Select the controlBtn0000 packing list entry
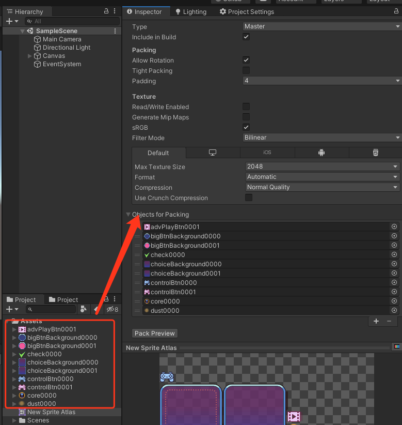 266,283
